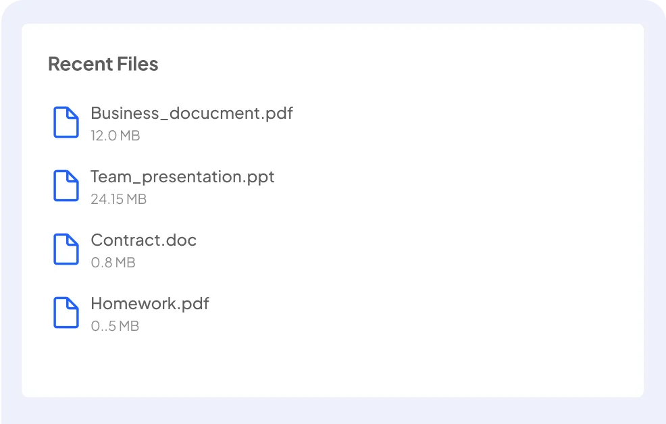Select the presentation file icon for Team_presentation.ppt
This screenshot has height=424, width=666.
(x=66, y=186)
